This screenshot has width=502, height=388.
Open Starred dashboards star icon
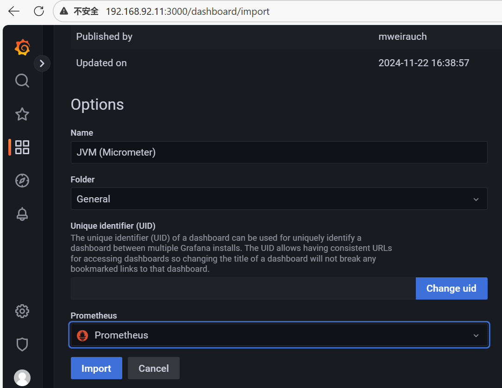pyautogui.click(x=22, y=114)
